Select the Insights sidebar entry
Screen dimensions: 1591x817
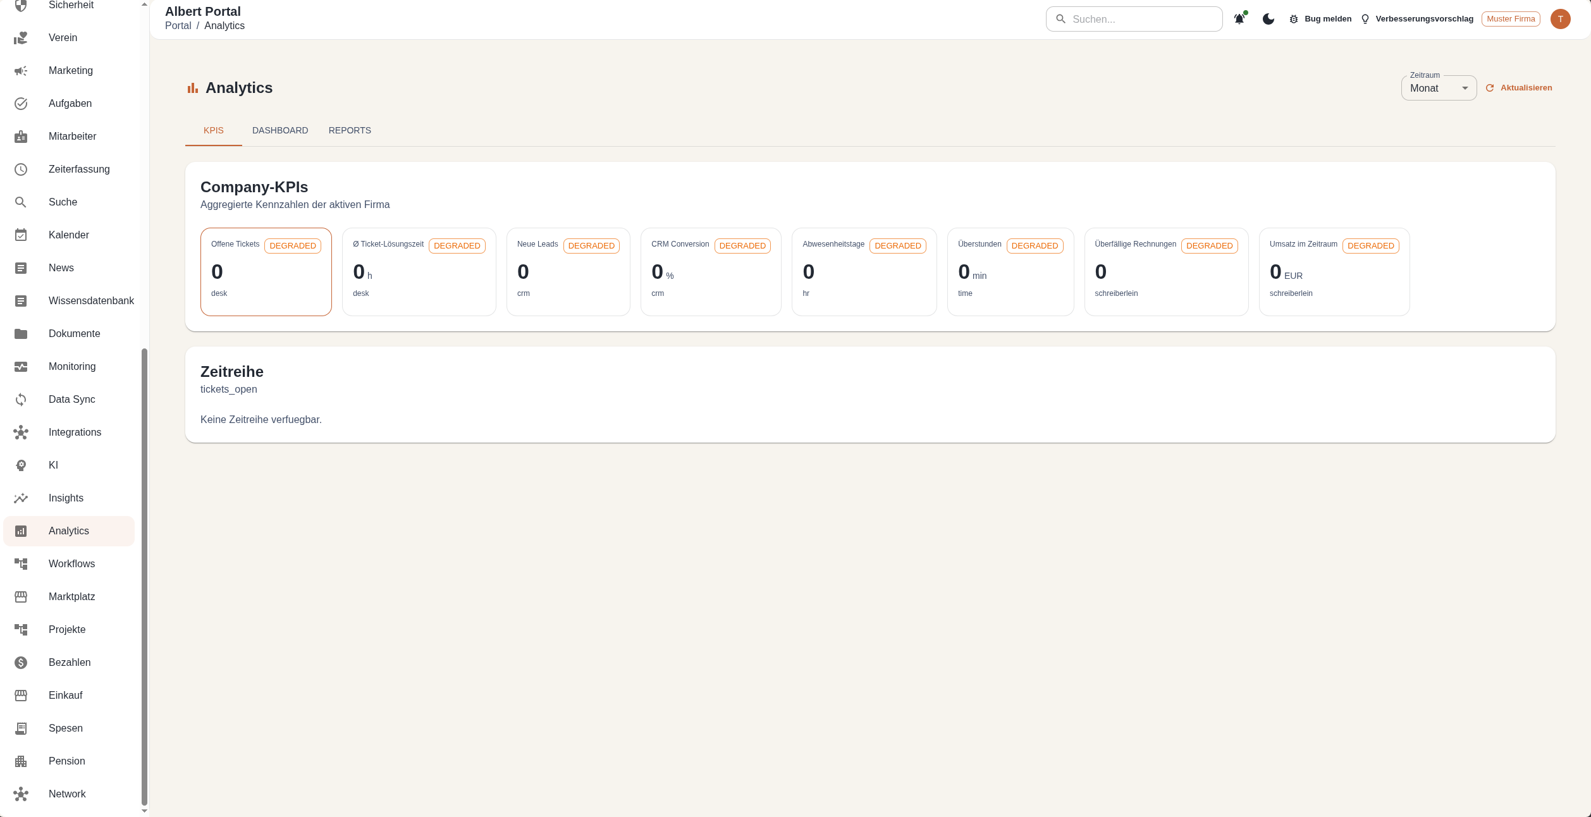69,498
